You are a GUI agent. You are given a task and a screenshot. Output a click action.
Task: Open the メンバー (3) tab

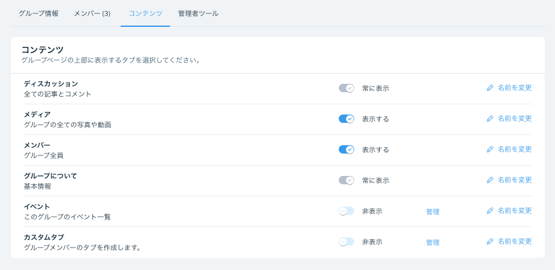(92, 13)
